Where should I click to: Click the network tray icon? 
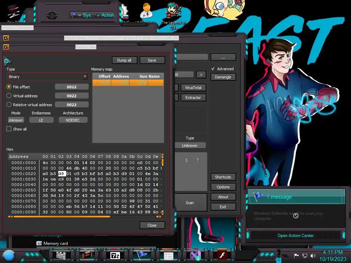coord(305,255)
